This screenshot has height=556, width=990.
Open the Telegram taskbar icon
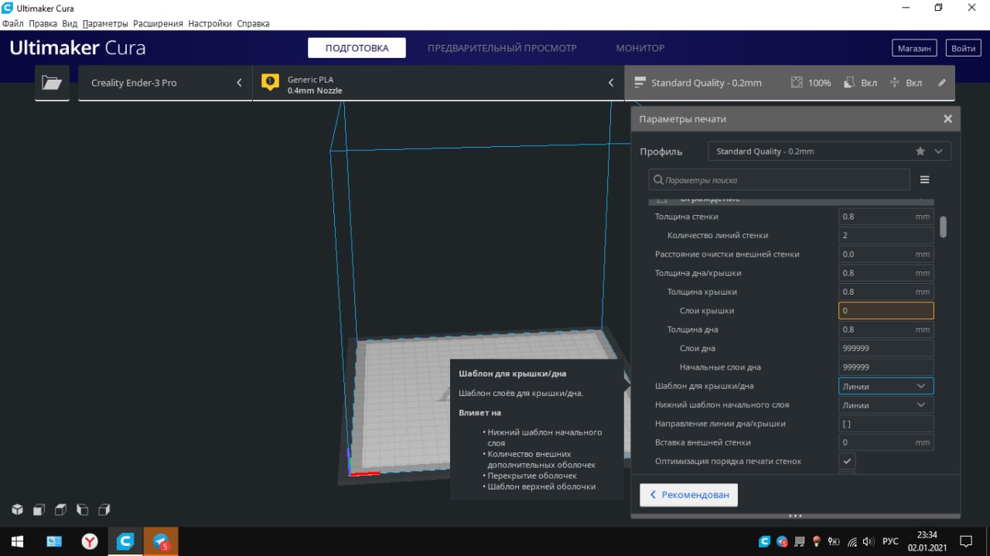click(161, 541)
